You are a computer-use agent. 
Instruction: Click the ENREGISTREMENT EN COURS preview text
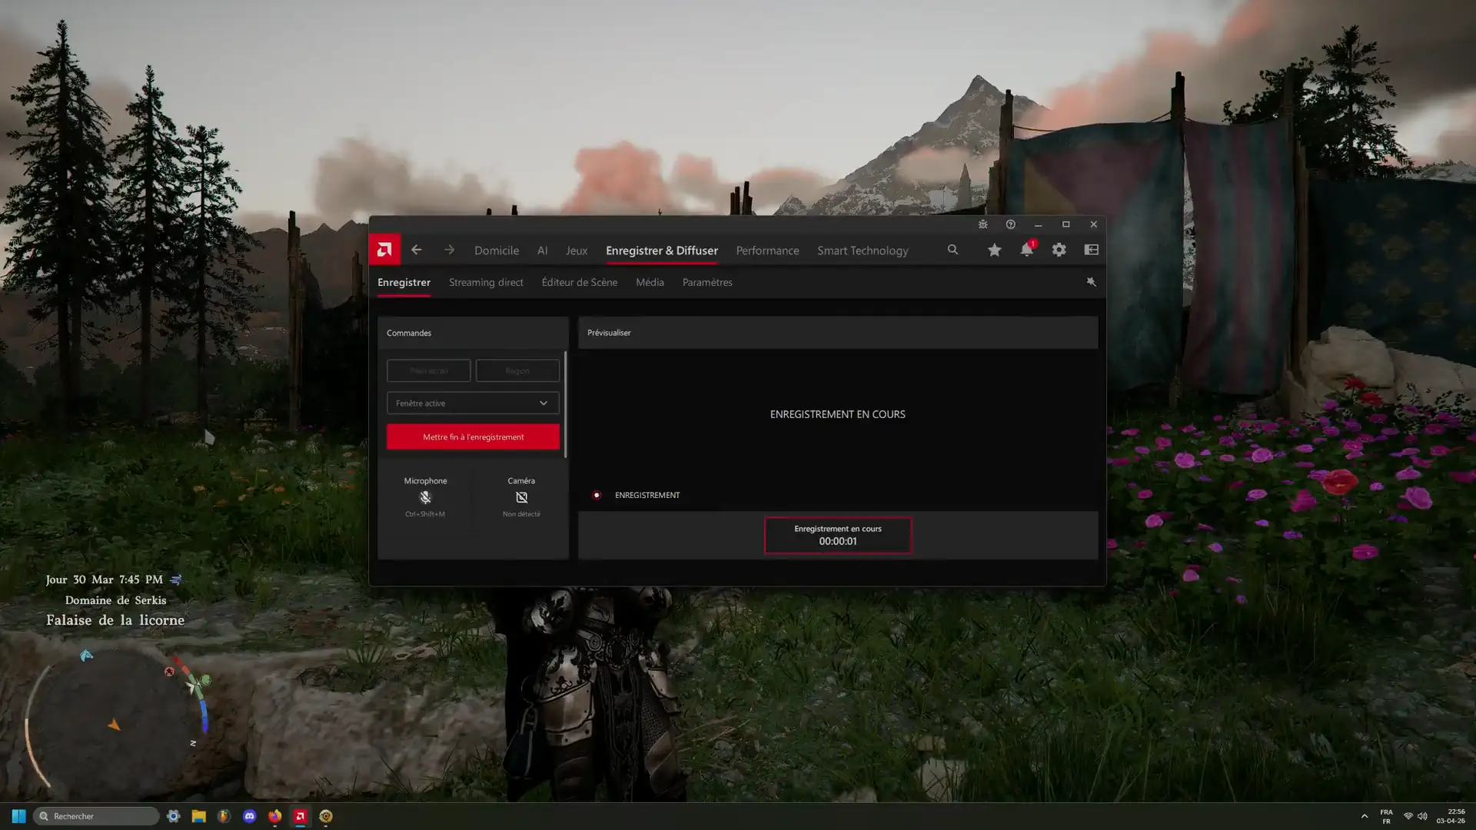tap(838, 414)
